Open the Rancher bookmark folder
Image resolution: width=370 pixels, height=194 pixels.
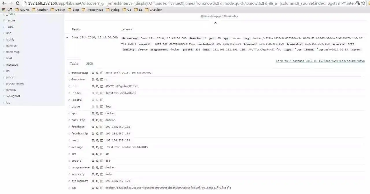click(x=40, y=10)
